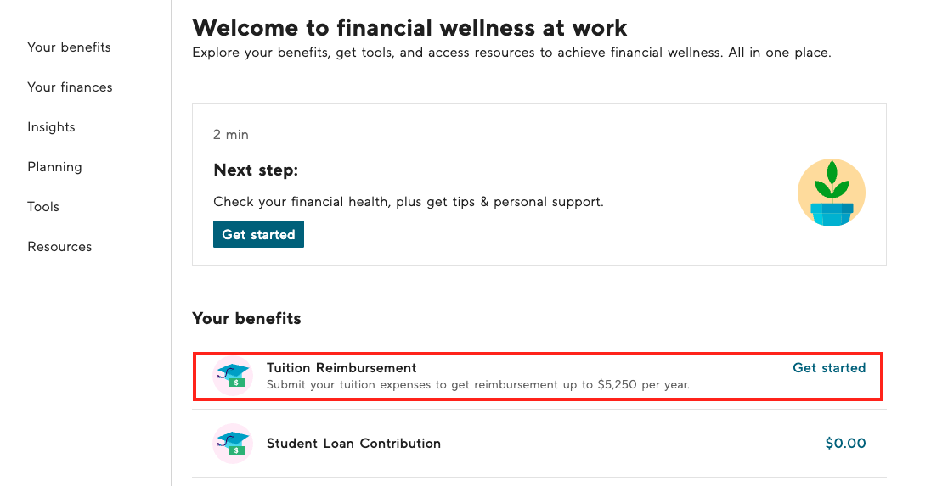Click the "Welcome to financial wellness at work" heading
This screenshot has height=486, width=948.
click(x=409, y=28)
